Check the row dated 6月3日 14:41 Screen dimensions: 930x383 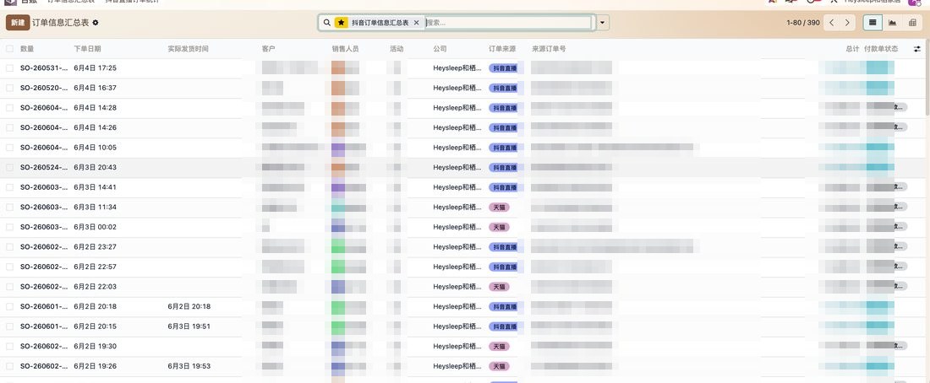click(9, 187)
